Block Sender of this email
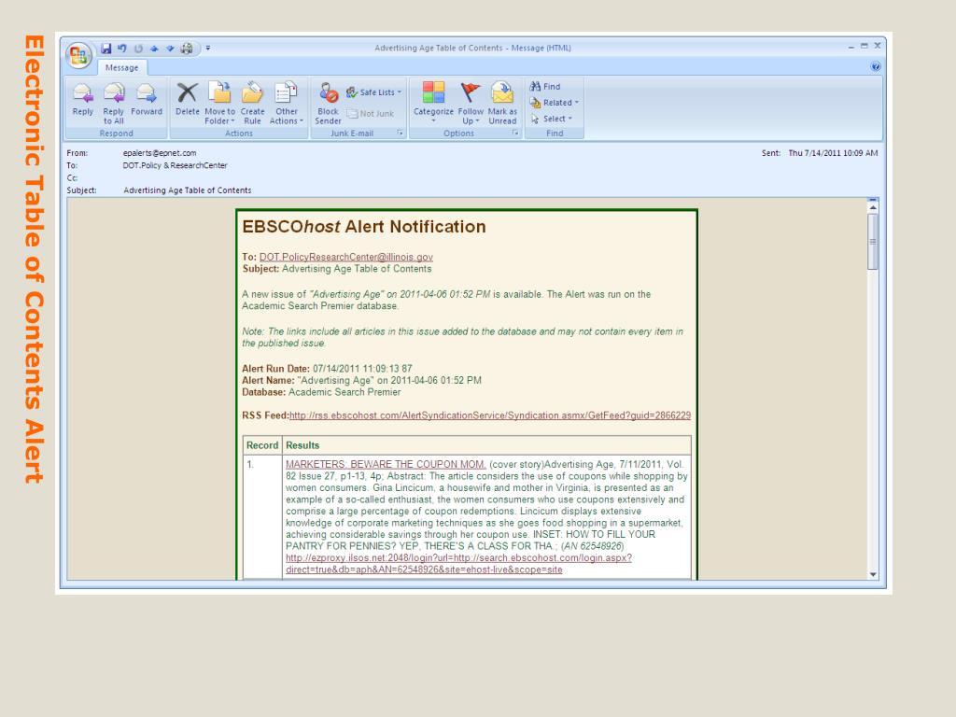956x717 pixels. 328,103
